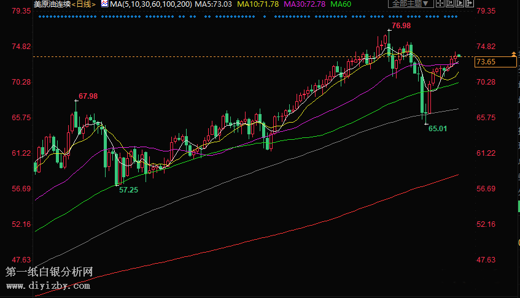Click the orange up-arrow above 73.65 price tag
Viewport: 520px width, 298px height.
(513, 55)
